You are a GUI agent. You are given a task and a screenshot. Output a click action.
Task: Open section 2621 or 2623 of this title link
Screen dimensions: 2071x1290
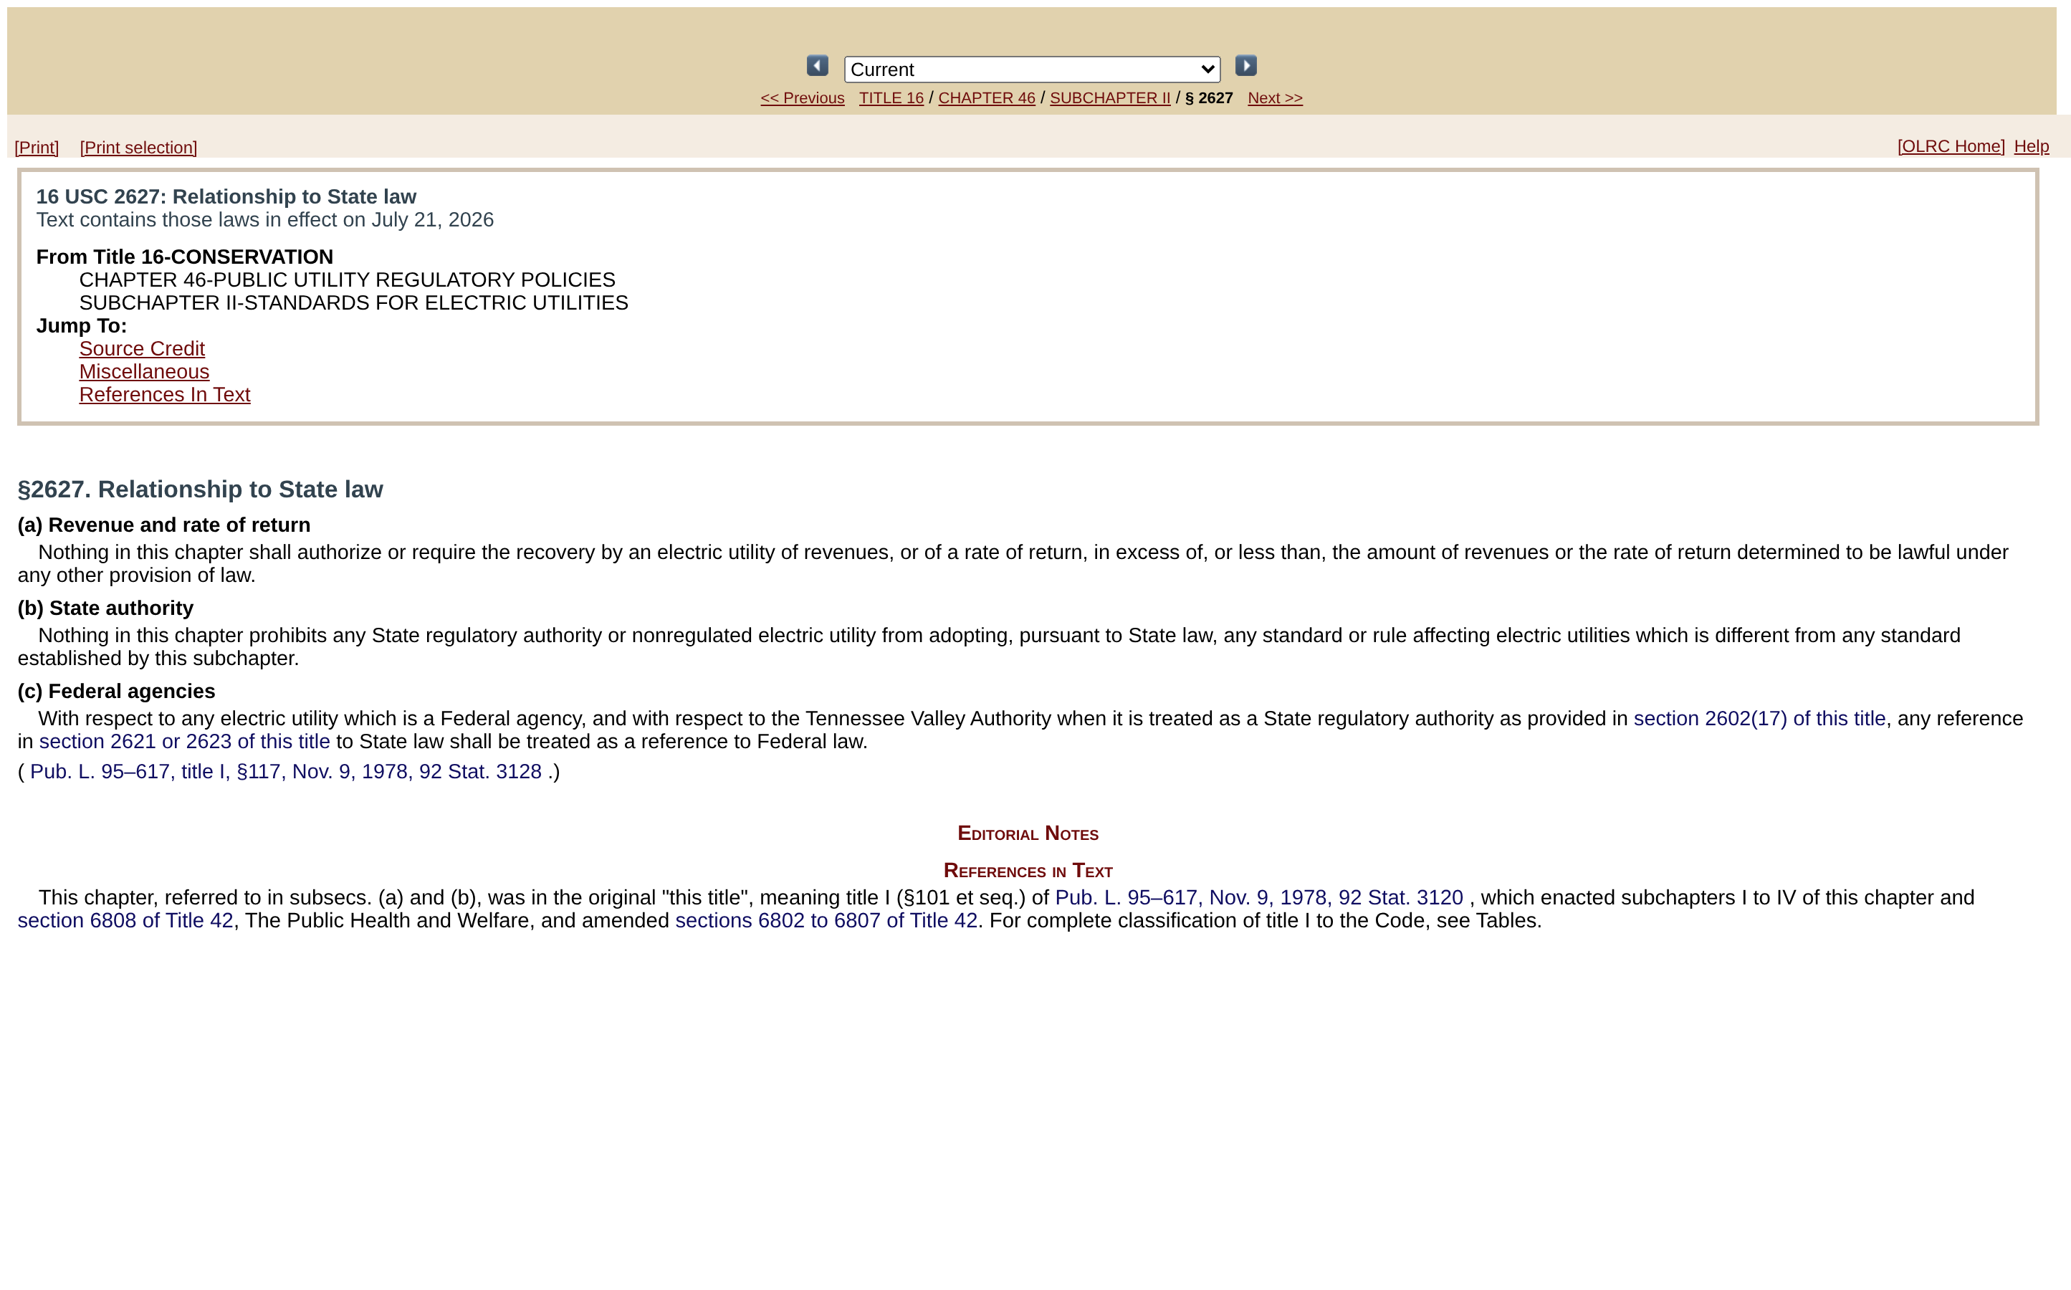click(x=184, y=742)
